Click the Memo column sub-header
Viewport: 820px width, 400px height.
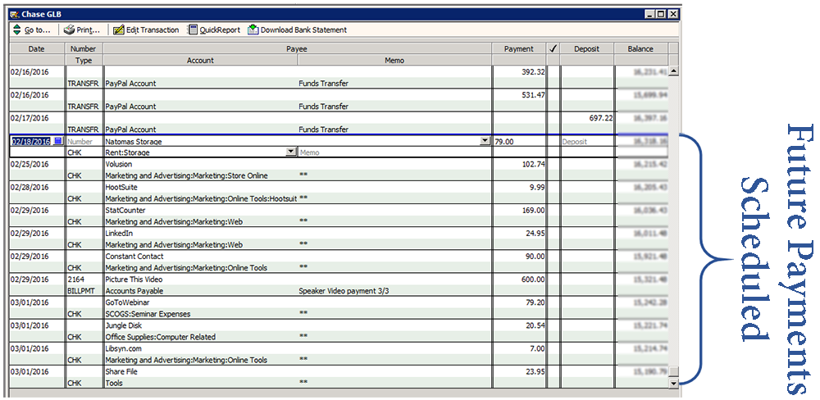pos(394,60)
